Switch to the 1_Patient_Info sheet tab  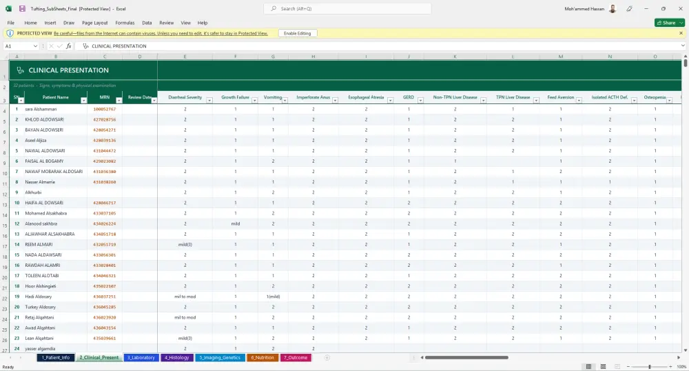pyautogui.click(x=56, y=358)
